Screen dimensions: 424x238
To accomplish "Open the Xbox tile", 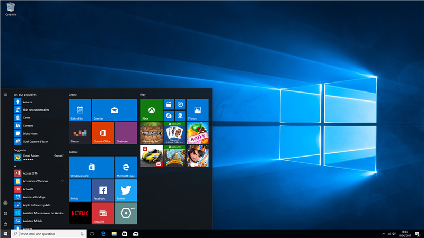I will 152,110.
